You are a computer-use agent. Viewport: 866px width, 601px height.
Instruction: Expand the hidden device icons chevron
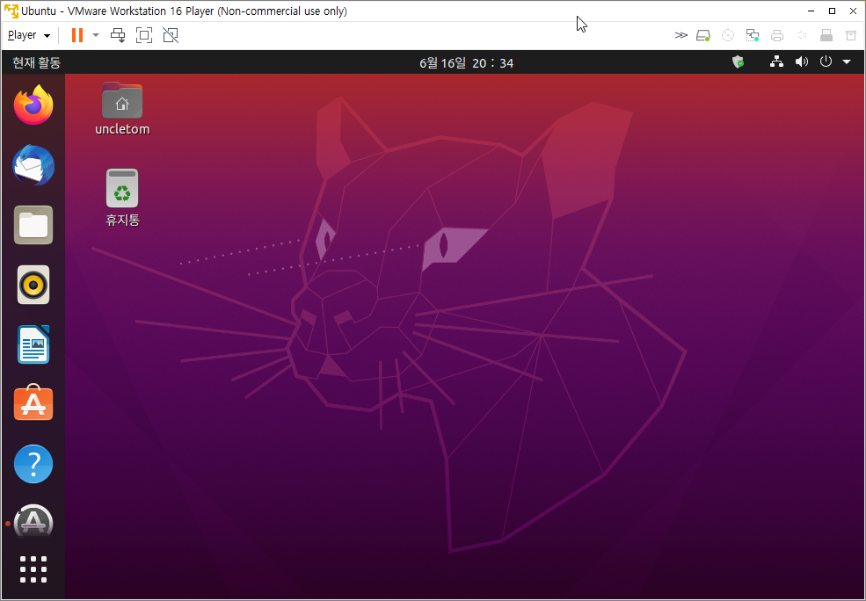(681, 35)
